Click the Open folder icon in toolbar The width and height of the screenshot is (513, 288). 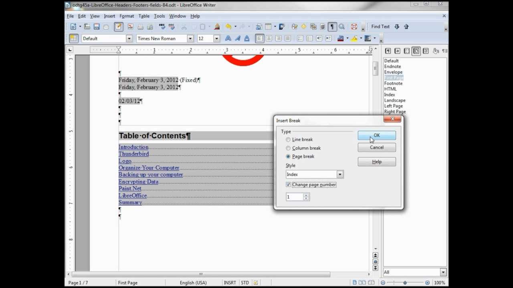point(87,26)
